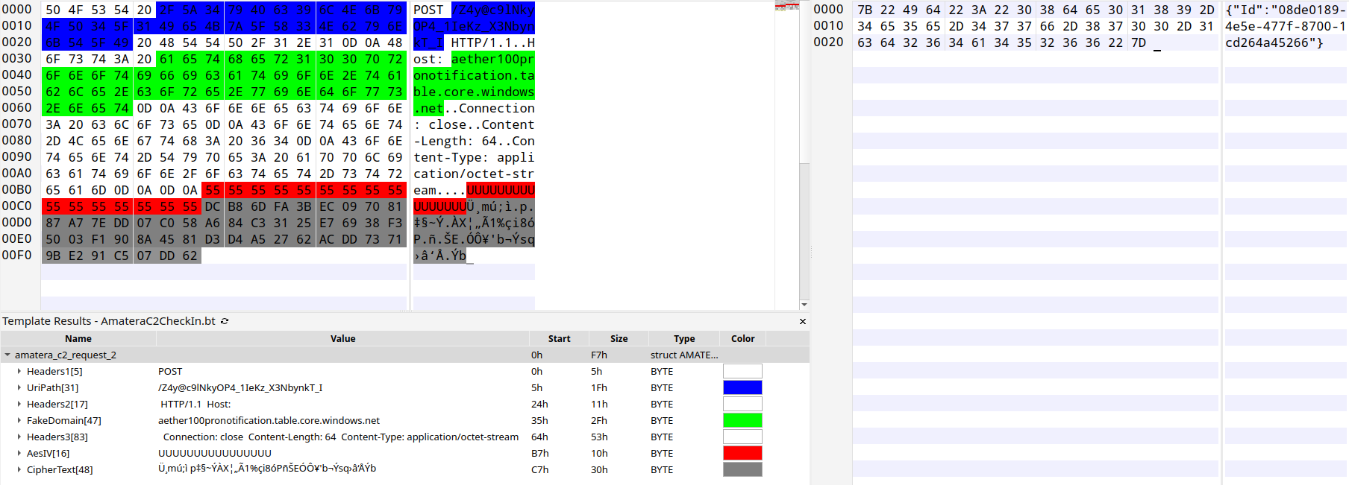1349x485 pixels.
Task: Refresh the AmateraC2CheckIn.bt template results
Action: [225, 321]
